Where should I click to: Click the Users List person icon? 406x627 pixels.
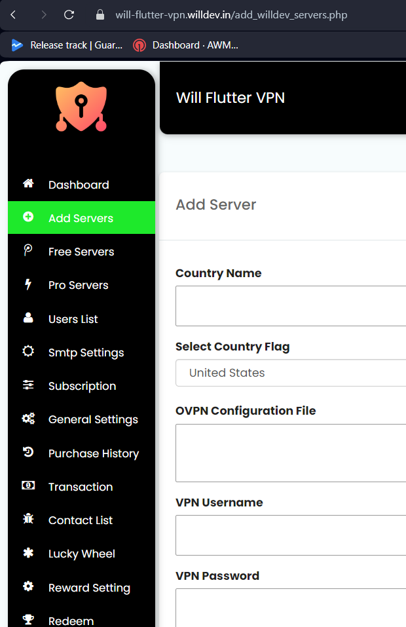(28, 318)
